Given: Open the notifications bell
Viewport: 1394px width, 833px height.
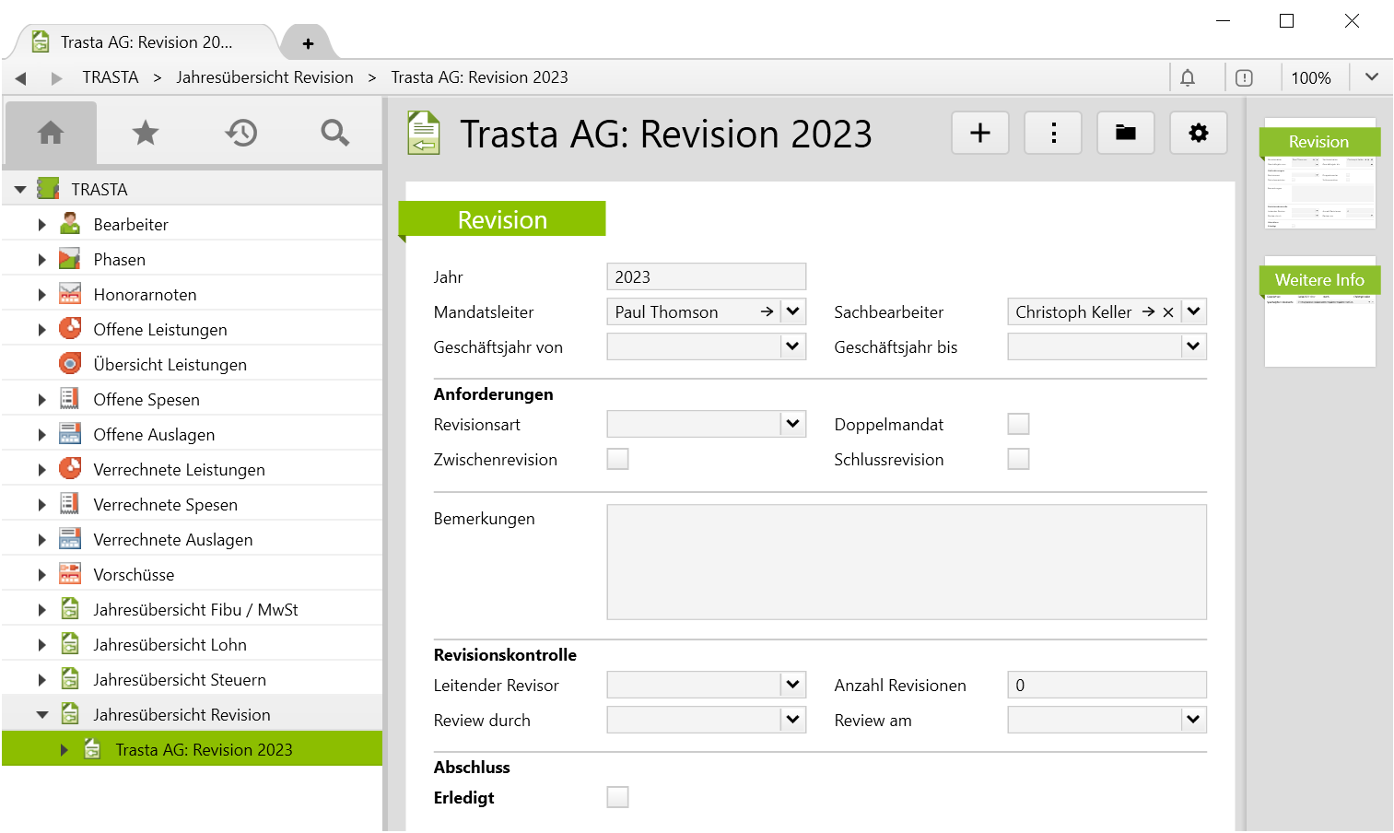Looking at the screenshot, I should (1188, 77).
